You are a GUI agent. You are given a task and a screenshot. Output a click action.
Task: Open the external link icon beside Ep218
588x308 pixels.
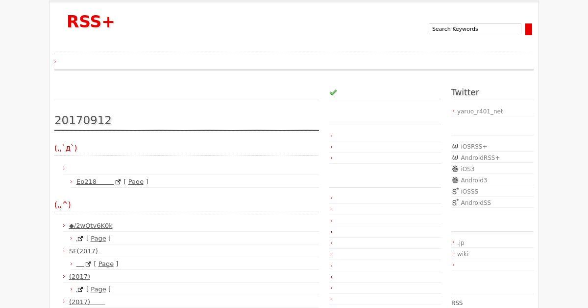(118, 182)
